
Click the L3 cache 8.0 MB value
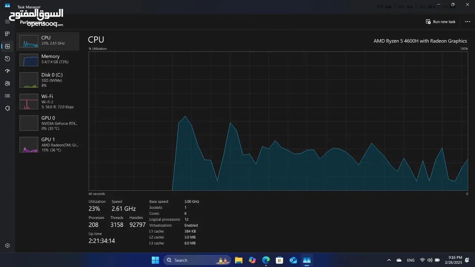pos(190,243)
